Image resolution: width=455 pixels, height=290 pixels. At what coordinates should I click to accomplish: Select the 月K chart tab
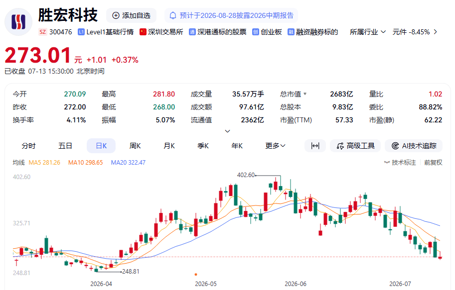coord(169,146)
